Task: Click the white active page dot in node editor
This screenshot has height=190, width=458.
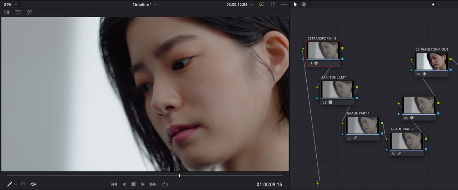Action: 433,4
